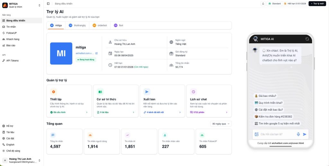The image size is (329, 166).
Task: Focus the Câu hỏi của bạn là? field
Action: (x=277, y=134)
